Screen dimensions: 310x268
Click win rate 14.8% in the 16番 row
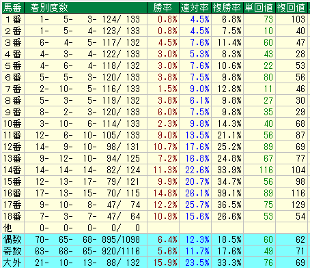coord(165,194)
